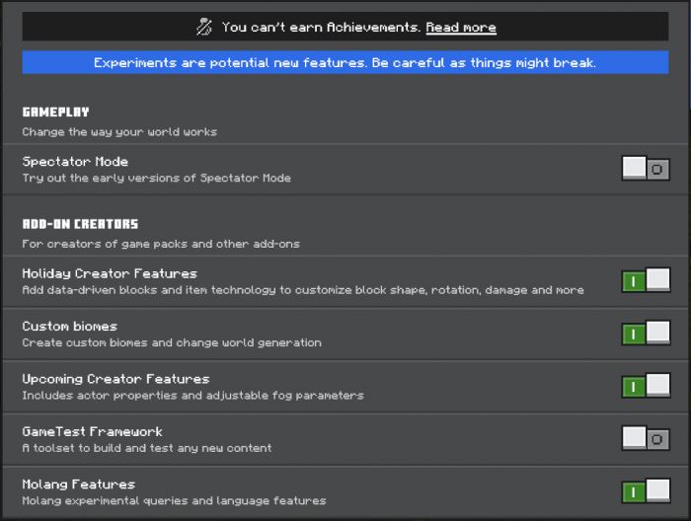The height and width of the screenshot is (521, 691).
Task: Click the Spectator Mode label
Action: (75, 162)
